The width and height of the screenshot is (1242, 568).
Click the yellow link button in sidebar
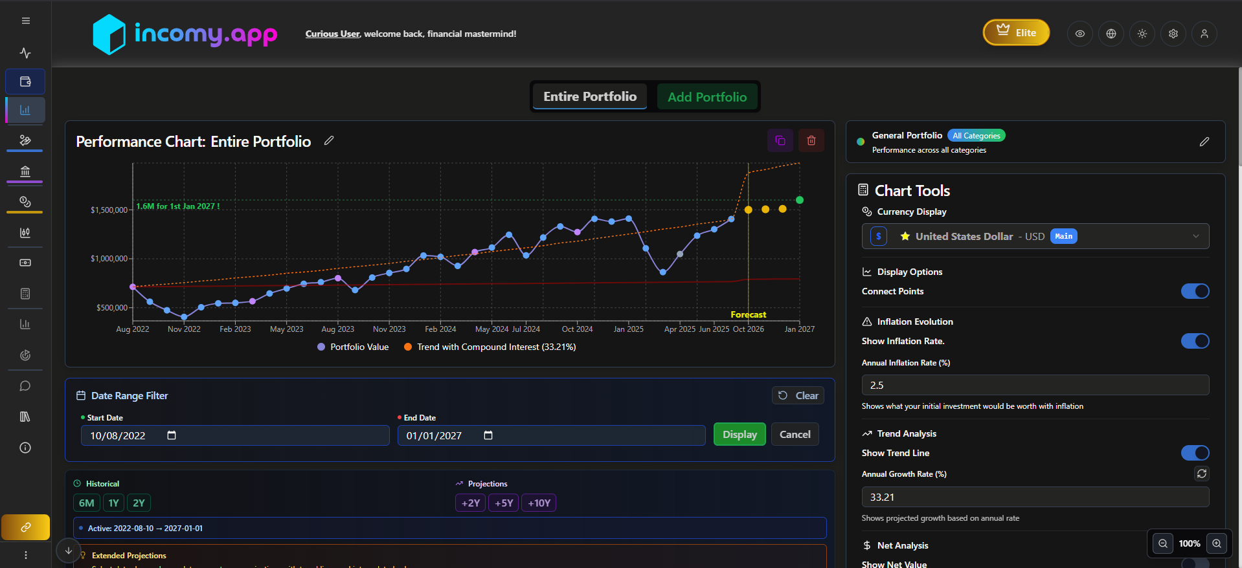(x=25, y=527)
